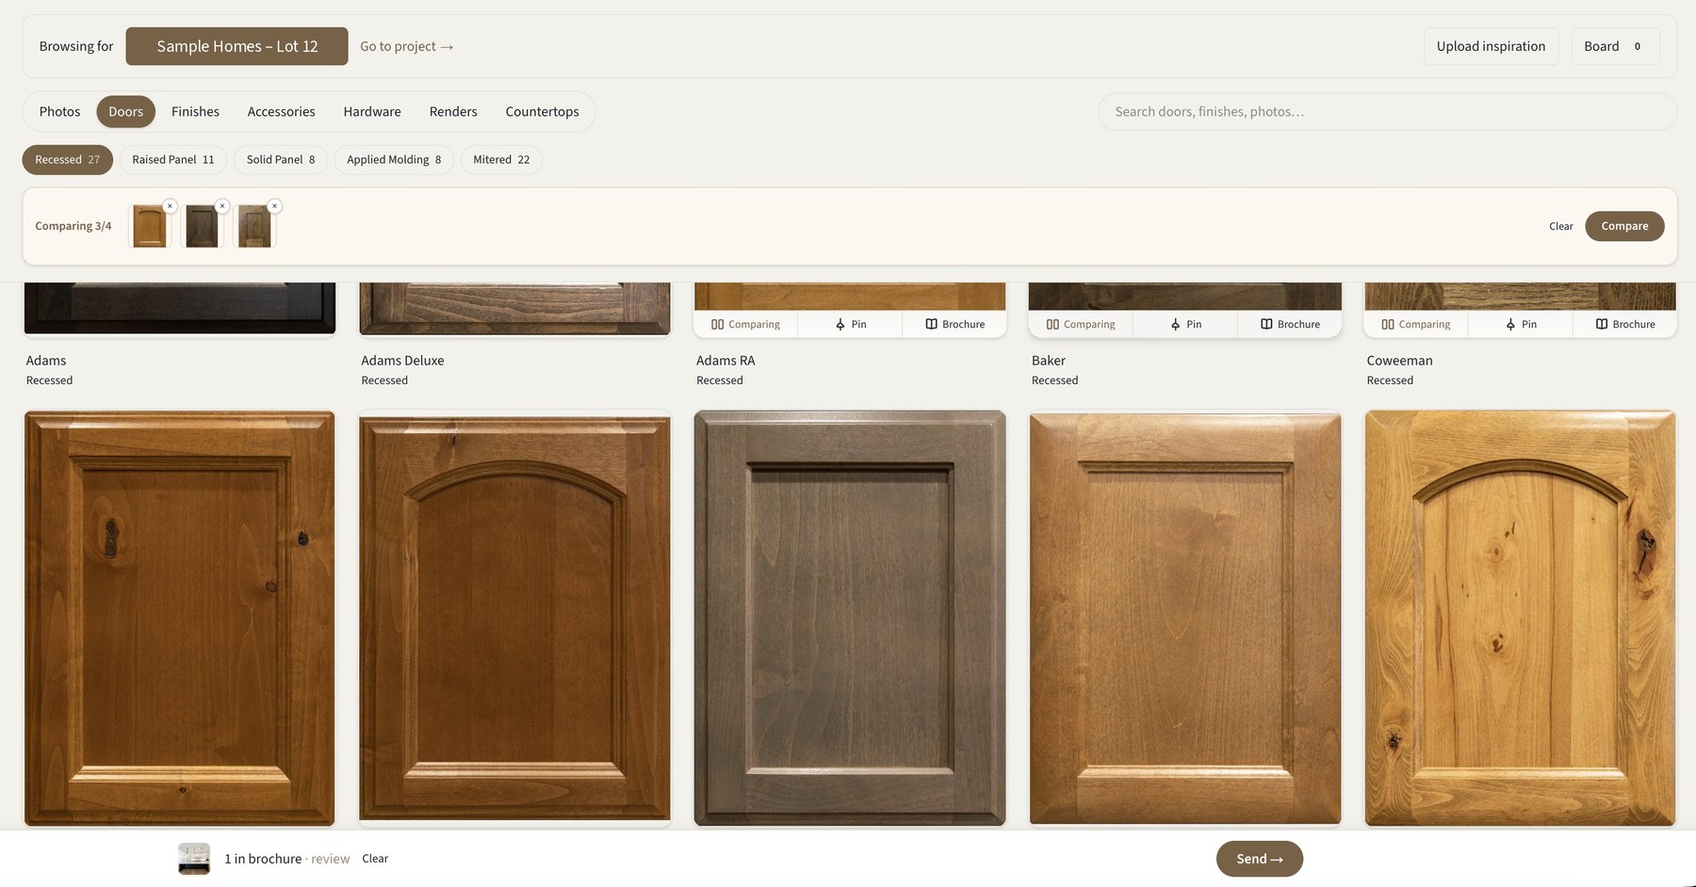
Task: Switch to the Photos tab
Action: pyautogui.click(x=59, y=111)
